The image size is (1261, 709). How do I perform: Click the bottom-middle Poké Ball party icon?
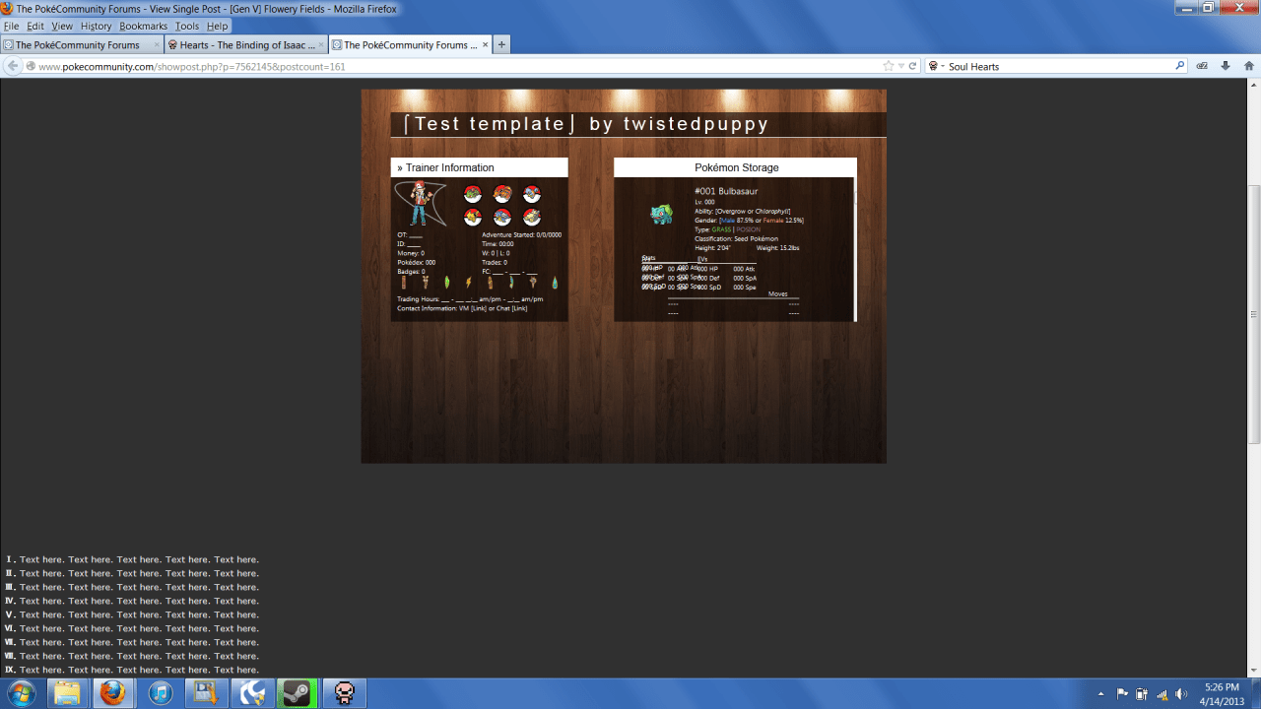502,218
